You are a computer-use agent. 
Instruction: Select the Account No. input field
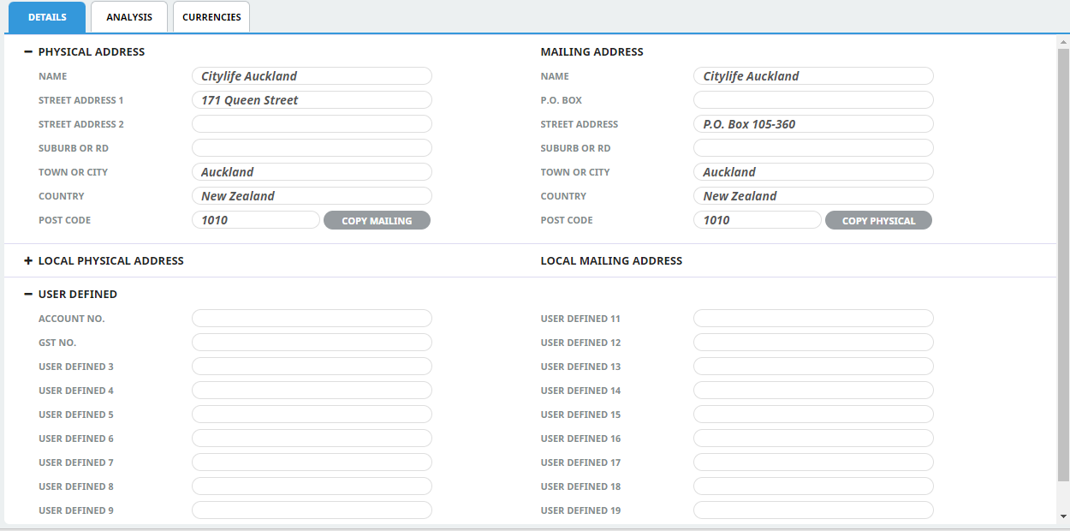(312, 319)
